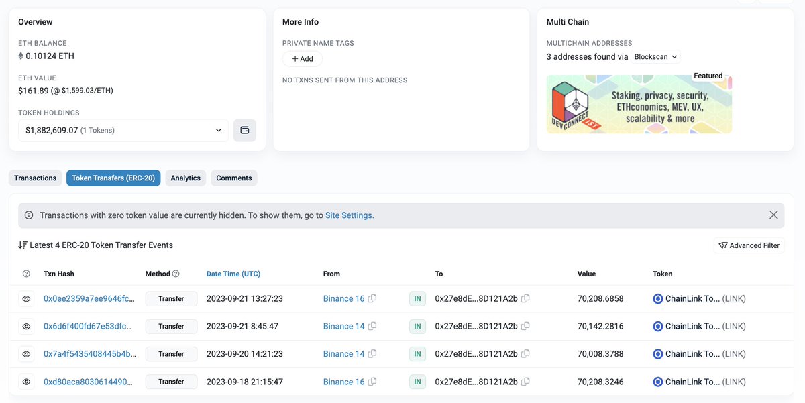This screenshot has width=805, height=403.
Task: Click the ChainLink token logo in the first row
Action: coord(657,298)
